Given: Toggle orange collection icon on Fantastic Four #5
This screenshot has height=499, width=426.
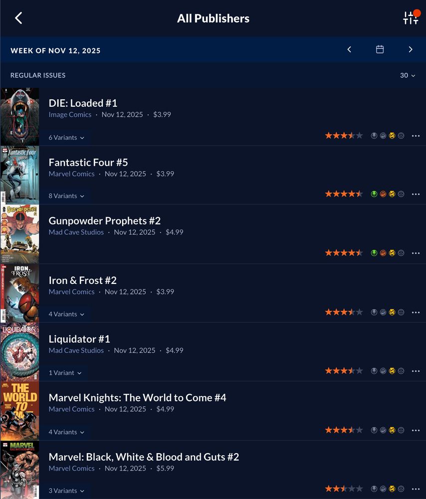Looking at the screenshot, I should 383,194.
